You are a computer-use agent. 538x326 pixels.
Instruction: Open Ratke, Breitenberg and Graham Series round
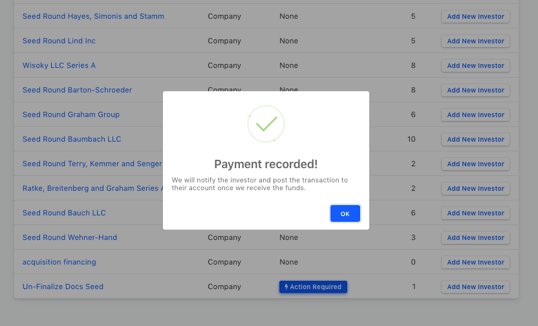coord(92,188)
